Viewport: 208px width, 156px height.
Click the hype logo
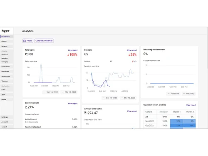tap(5, 31)
